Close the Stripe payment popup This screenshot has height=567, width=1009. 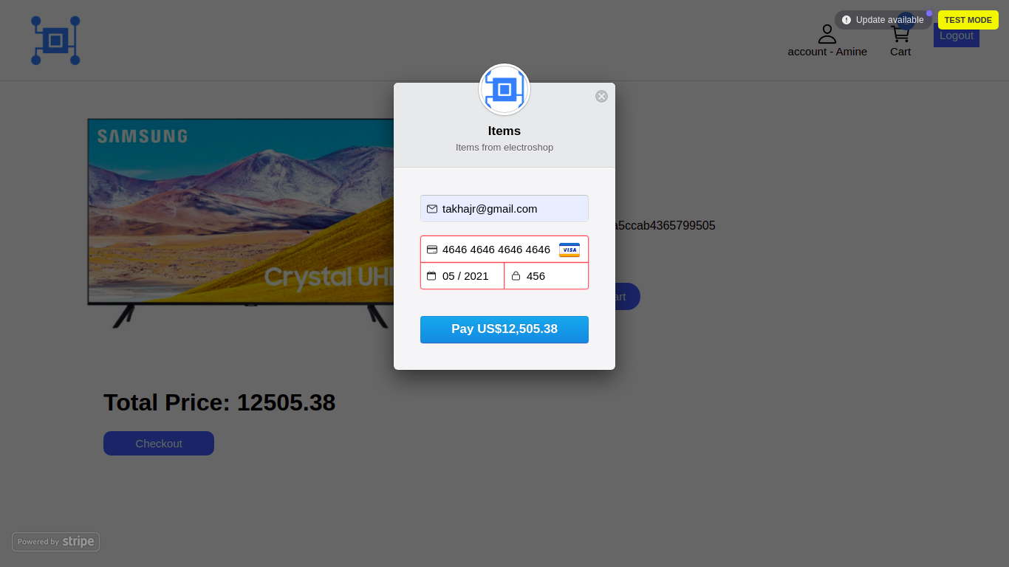[x=601, y=96]
